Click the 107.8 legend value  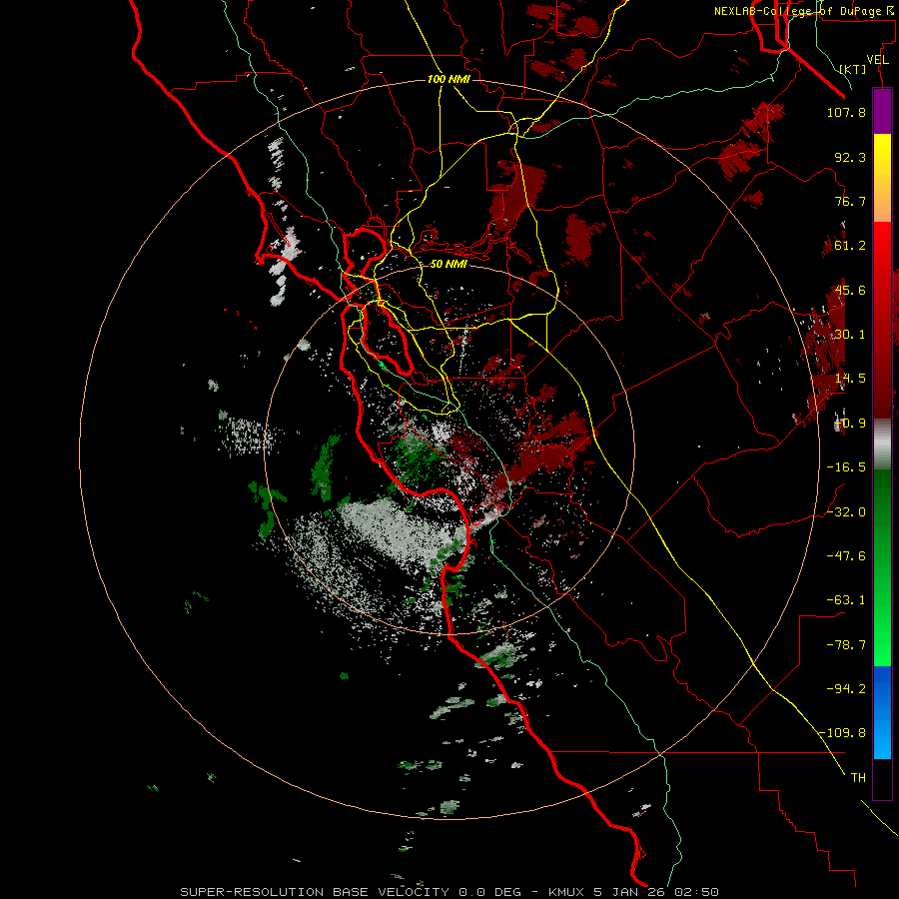pyautogui.click(x=846, y=112)
